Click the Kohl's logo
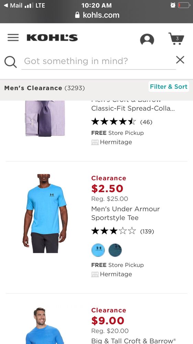The image size is (193, 344). [x=52, y=38]
